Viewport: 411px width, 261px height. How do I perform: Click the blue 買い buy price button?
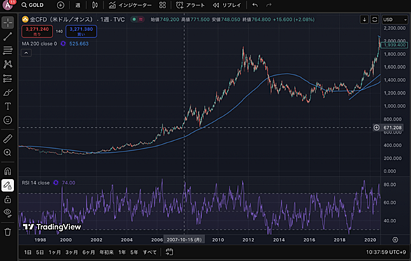(81, 31)
